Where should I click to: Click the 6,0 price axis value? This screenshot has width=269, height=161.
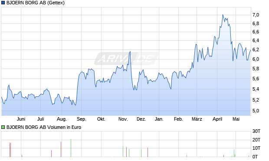[x=256, y=59]
